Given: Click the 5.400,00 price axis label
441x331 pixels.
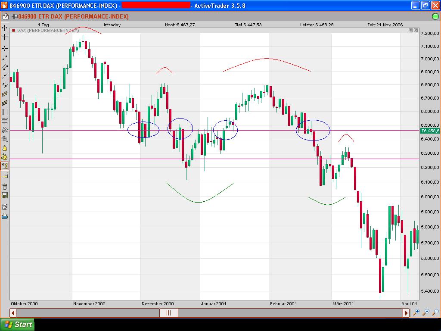Looking at the screenshot, I should coord(430,291).
